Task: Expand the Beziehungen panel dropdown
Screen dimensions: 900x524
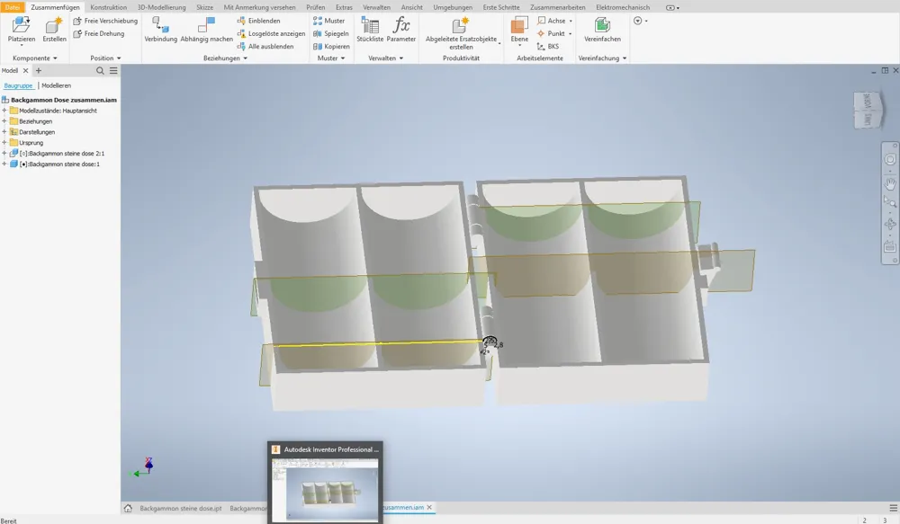Action: (226, 58)
